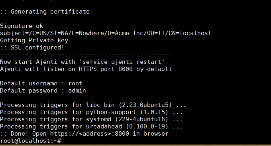
Task: Click 'HTTPS port 8000' in the Ajenti line
Action: (106, 69)
